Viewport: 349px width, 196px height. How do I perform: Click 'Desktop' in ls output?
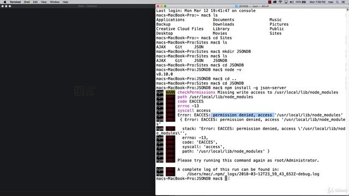point(165,33)
